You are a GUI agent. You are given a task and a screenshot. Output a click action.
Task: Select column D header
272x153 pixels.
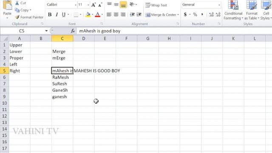[84, 38]
